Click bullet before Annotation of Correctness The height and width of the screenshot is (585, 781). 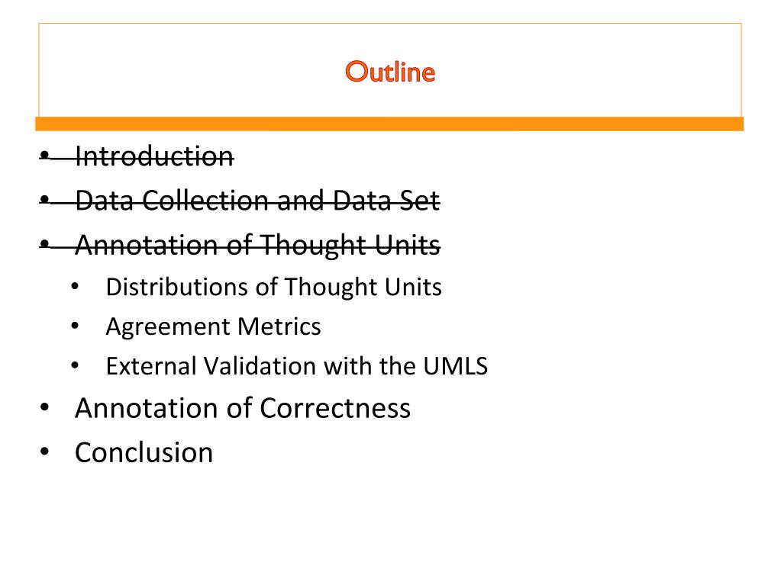(x=45, y=408)
